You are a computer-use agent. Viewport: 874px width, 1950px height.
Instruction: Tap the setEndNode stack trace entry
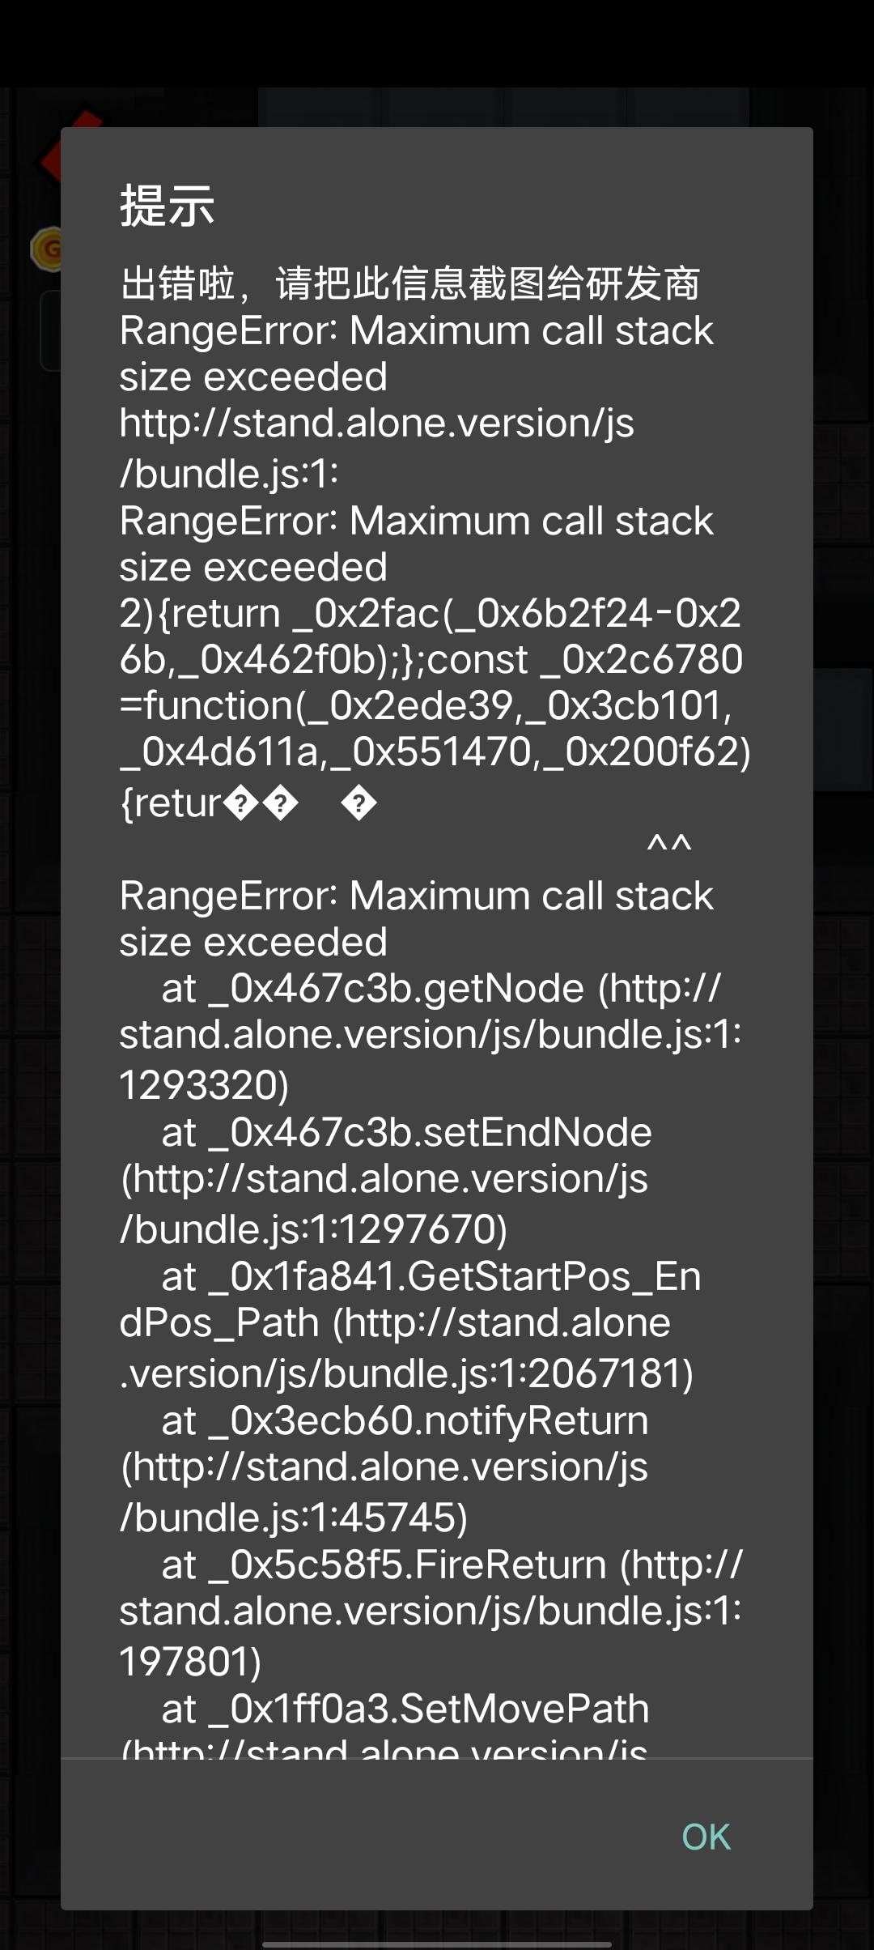406,1132
